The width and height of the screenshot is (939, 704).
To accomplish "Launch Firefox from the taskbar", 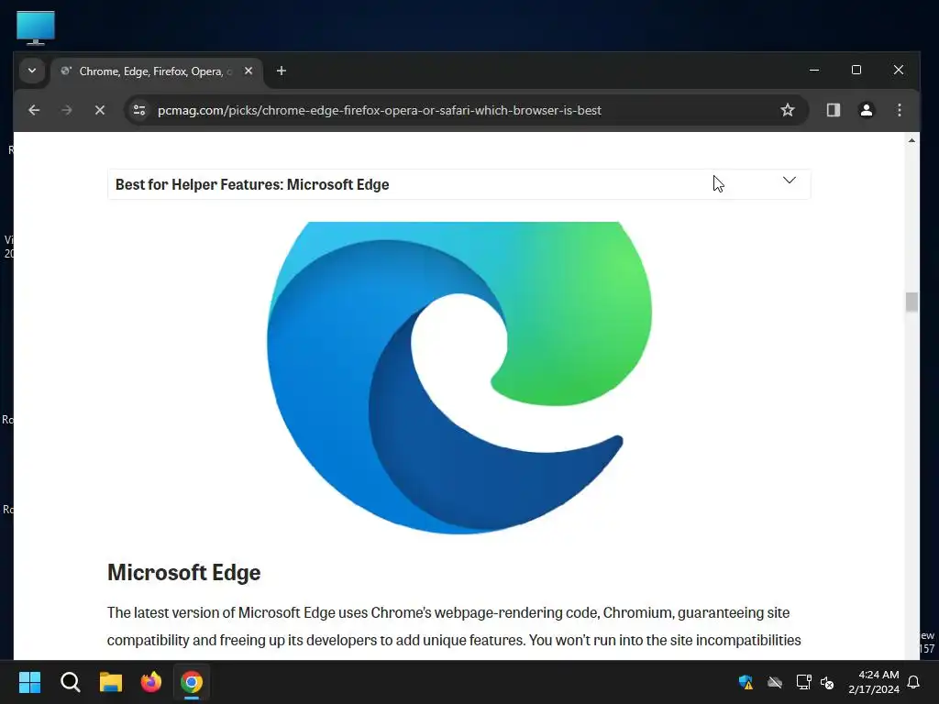I will point(151,682).
